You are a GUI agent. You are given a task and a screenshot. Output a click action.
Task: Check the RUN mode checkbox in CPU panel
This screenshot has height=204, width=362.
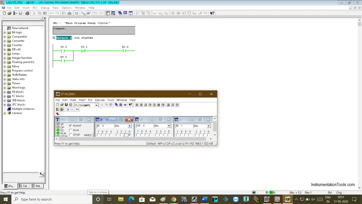[70, 130]
